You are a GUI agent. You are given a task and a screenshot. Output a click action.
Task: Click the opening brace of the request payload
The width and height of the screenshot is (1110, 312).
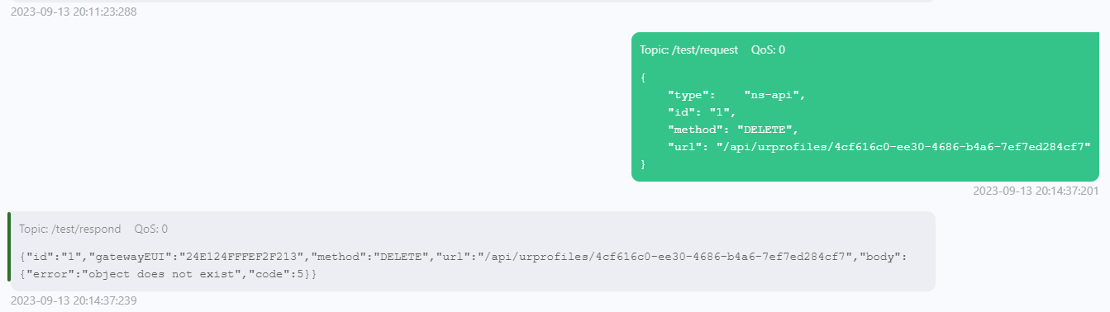coord(643,78)
